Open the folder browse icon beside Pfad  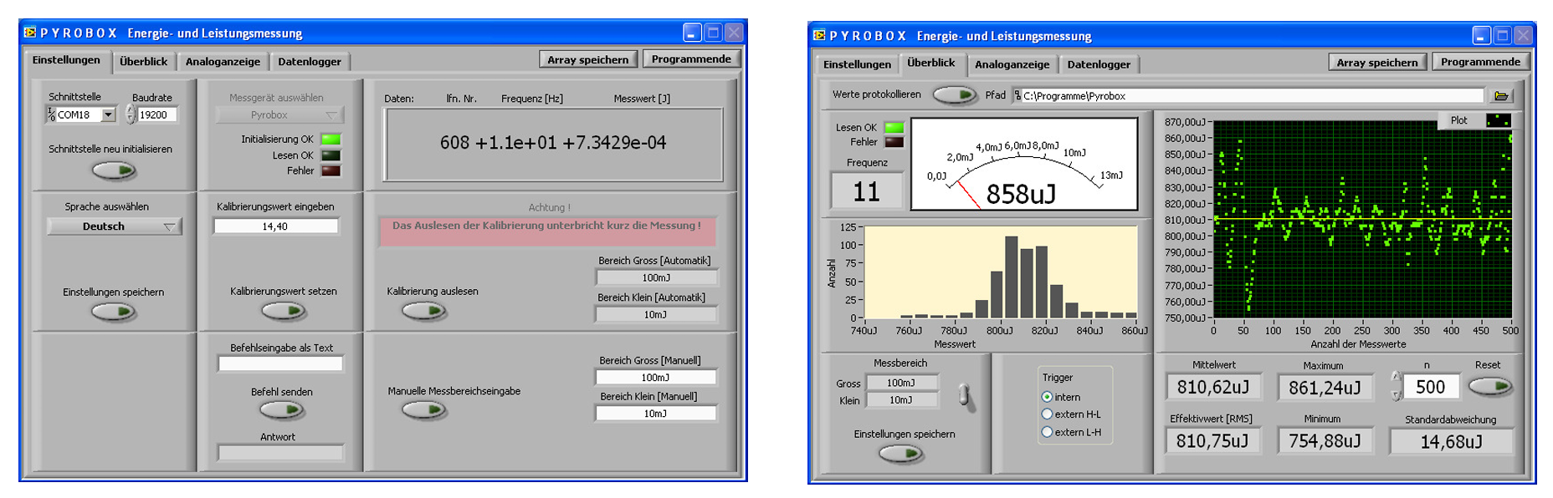click(1501, 96)
